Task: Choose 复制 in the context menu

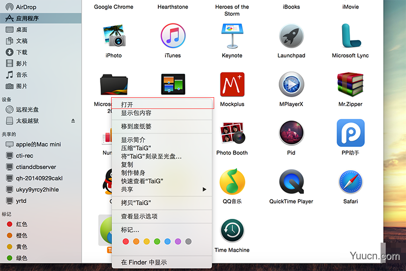Action: point(162,165)
